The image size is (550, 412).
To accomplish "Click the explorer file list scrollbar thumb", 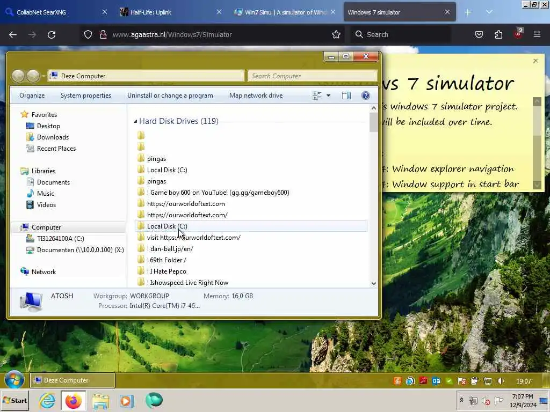I will pyautogui.click(x=374, y=123).
